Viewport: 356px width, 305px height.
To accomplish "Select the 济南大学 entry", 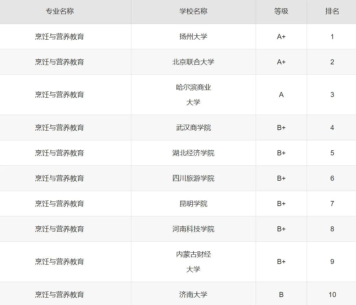I will click(x=193, y=295).
